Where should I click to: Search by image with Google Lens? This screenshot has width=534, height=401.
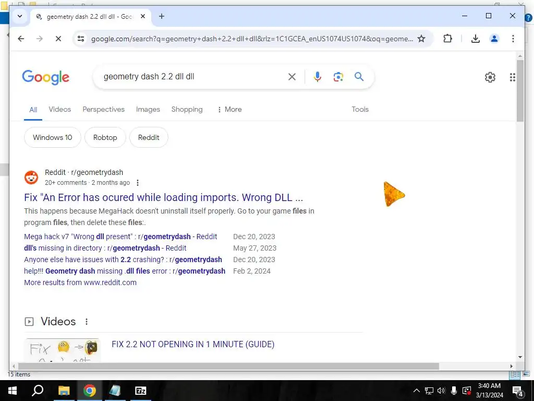[x=338, y=77]
